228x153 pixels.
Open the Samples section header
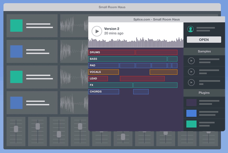pyautogui.click(x=204, y=51)
